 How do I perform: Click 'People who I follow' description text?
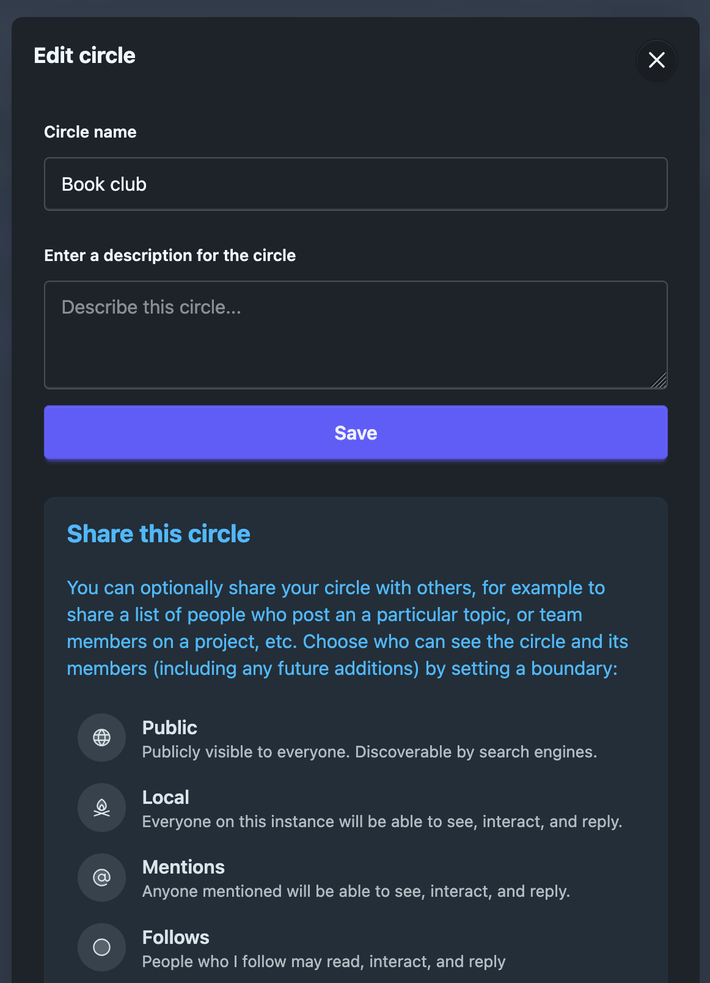tap(324, 962)
